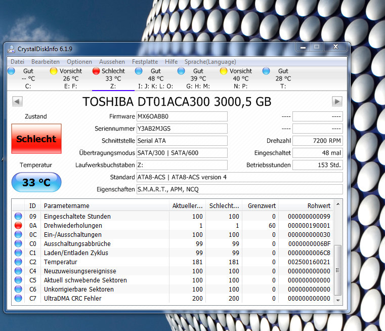Click the status orb of row 09 Eingeschaltete Stunden
The width and height of the screenshot is (385, 331).
[18, 216]
